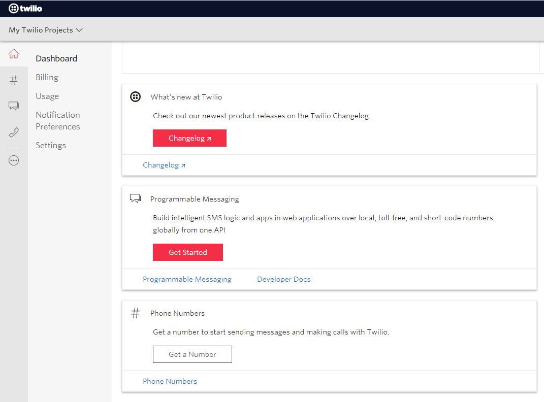Screen dimensions: 544x402
Task: Follow the blue Changelog link
Action: 164,165
